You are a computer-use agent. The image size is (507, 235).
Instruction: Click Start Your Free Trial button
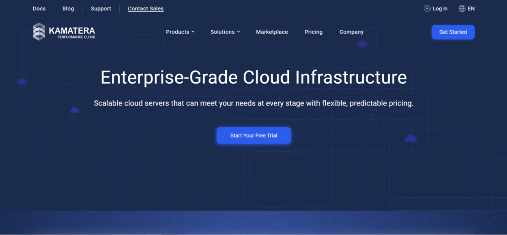[x=253, y=136]
